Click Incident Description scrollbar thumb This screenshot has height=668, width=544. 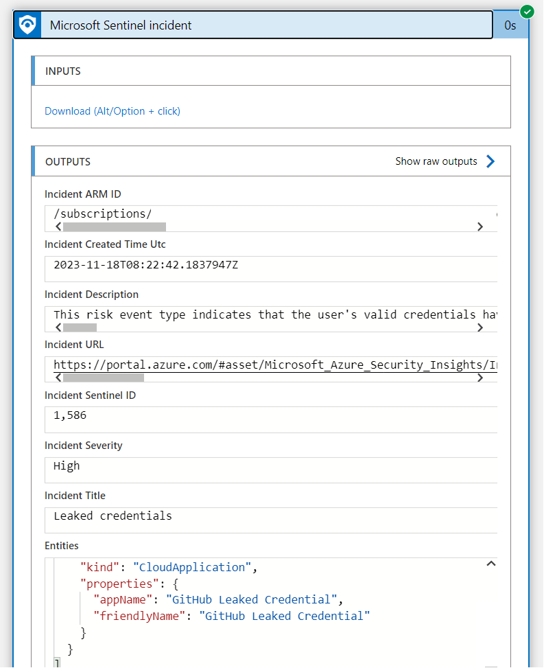80,327
